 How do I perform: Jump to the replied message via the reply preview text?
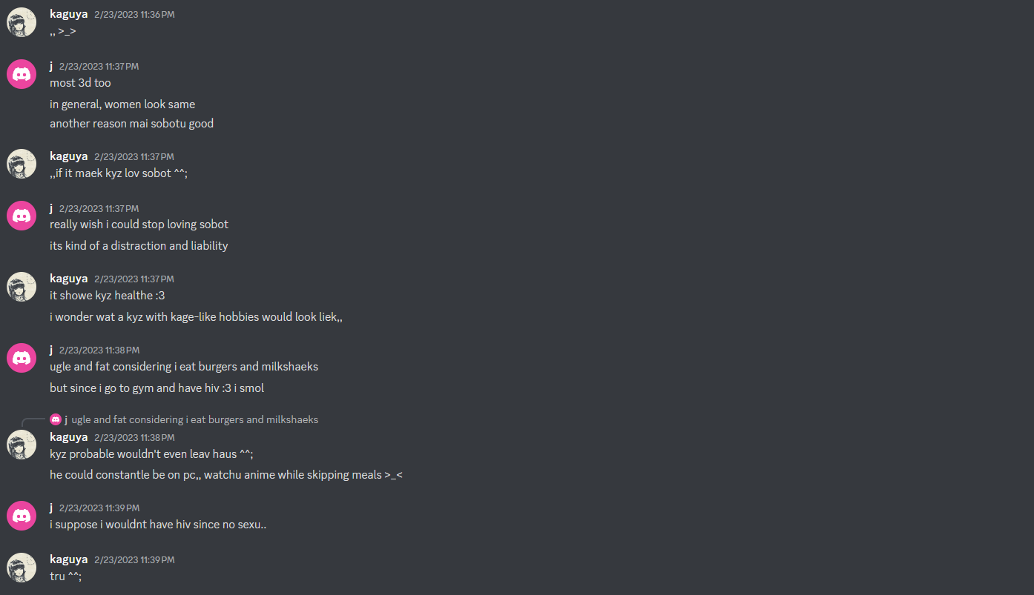194,419
